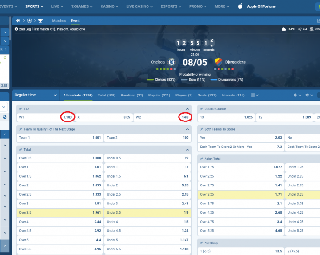This screenshot has height=255, width=320.
Task: Choose Double Chance 12 at 1.089
Action: point(285,117)
